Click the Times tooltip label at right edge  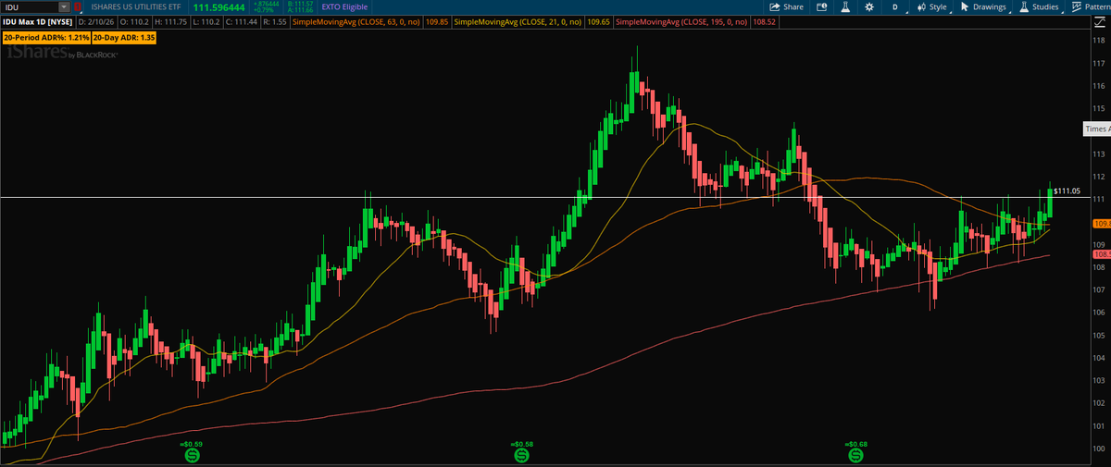click(x=1097, y=130)
